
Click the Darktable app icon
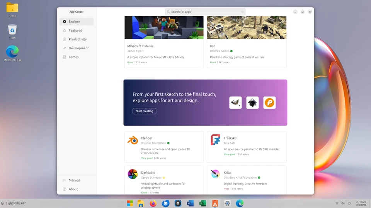click(x=133, y=174)
